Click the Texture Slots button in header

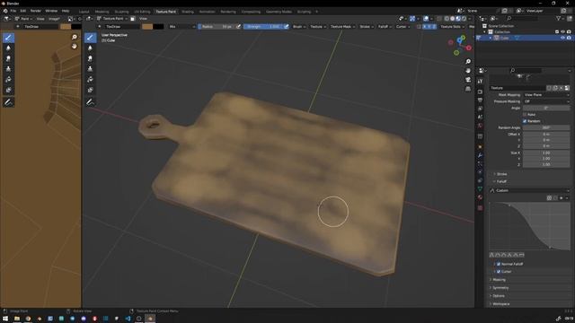point(452,26)
